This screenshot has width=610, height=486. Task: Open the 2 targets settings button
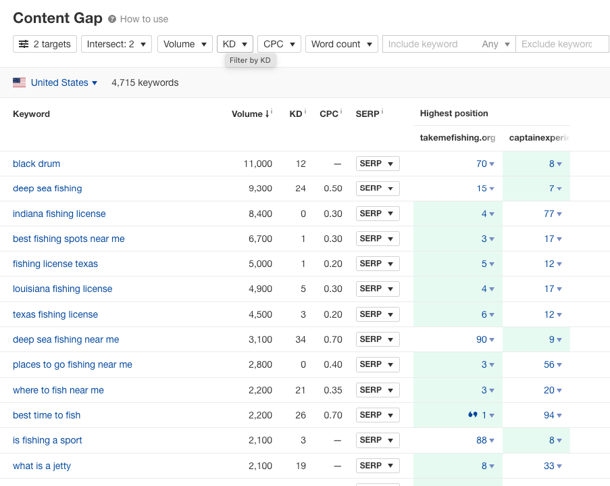45,44
